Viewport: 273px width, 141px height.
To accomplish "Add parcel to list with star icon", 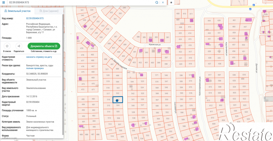I will pyautogui.click(x=7, y=46).
